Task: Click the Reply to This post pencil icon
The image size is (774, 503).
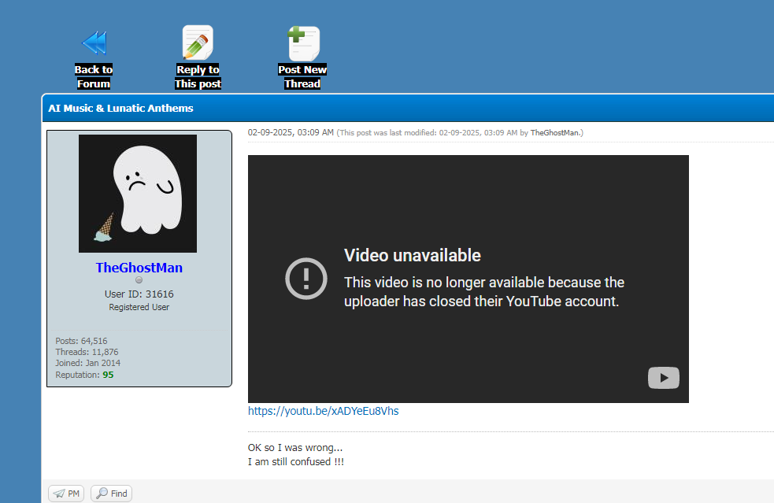Action: point(198,43)
